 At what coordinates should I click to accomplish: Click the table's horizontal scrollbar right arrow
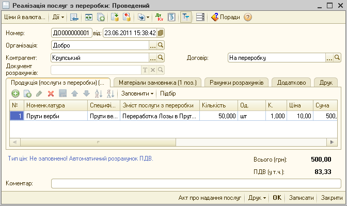pos(332,142)
